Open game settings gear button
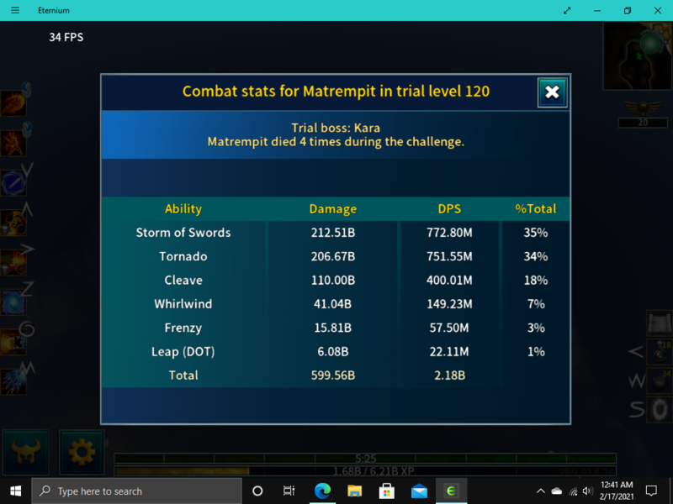The image size is (673, 504). pos(82,453)
